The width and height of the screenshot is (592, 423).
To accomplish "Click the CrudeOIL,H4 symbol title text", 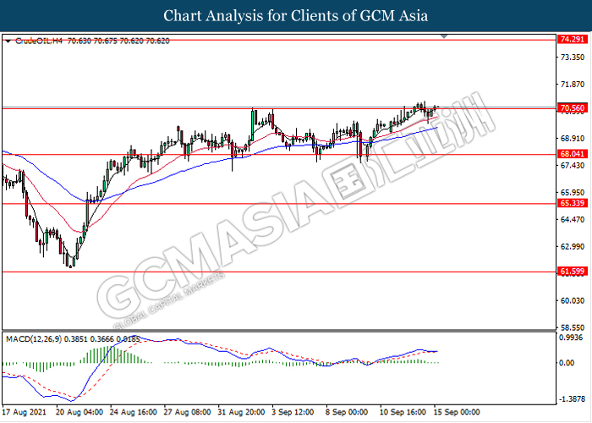I will [39, 41].
